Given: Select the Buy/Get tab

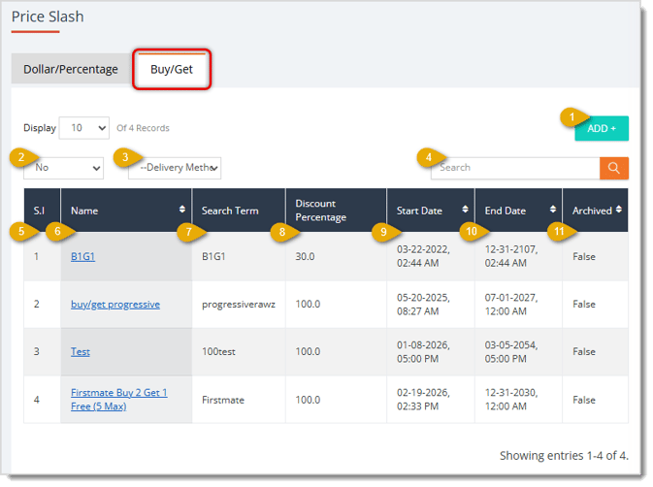Looking at the screenshot, I should tap(172, 69).
